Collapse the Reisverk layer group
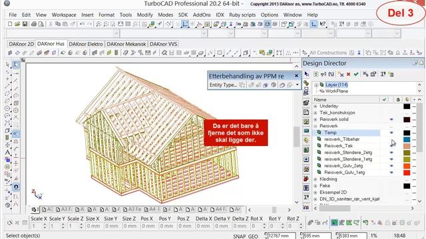 click(x=316, y=126)
